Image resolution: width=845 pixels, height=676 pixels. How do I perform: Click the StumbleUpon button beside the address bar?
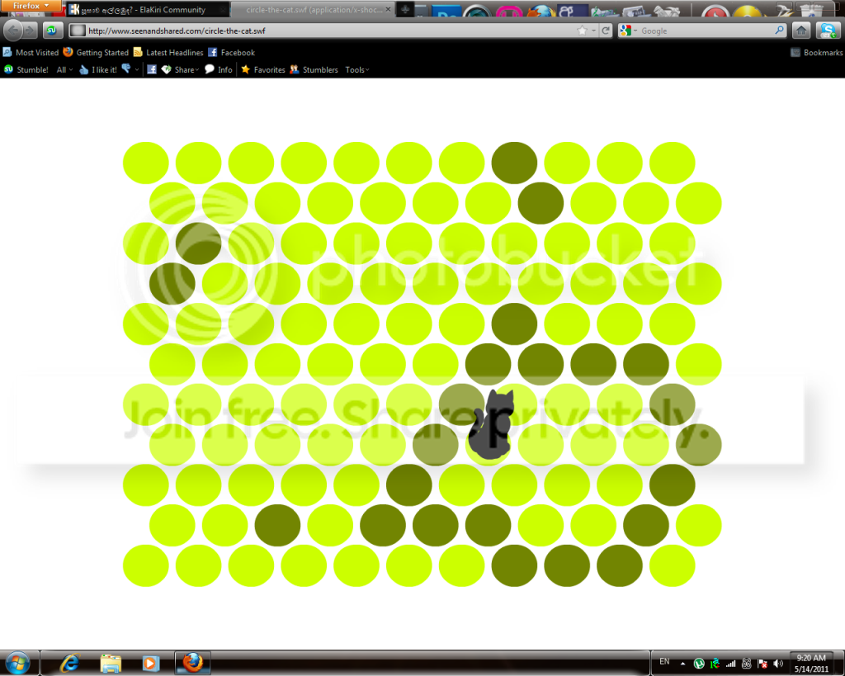52,31
